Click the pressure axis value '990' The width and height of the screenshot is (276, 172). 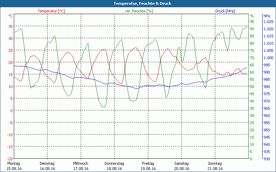pyautogui.click(x=267, y=72)
